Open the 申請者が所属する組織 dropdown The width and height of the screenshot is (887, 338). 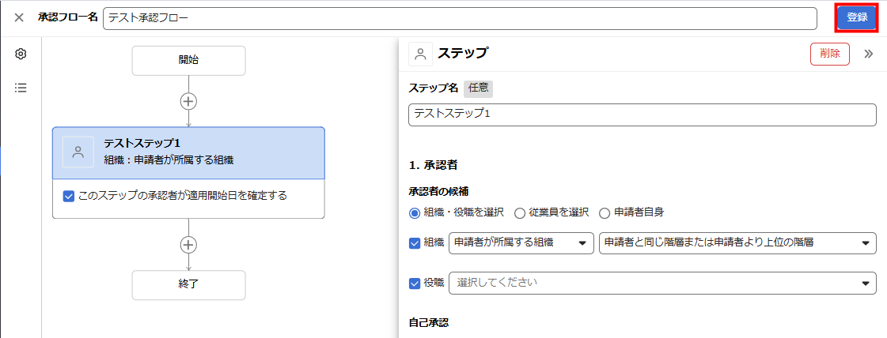[521, 243]
